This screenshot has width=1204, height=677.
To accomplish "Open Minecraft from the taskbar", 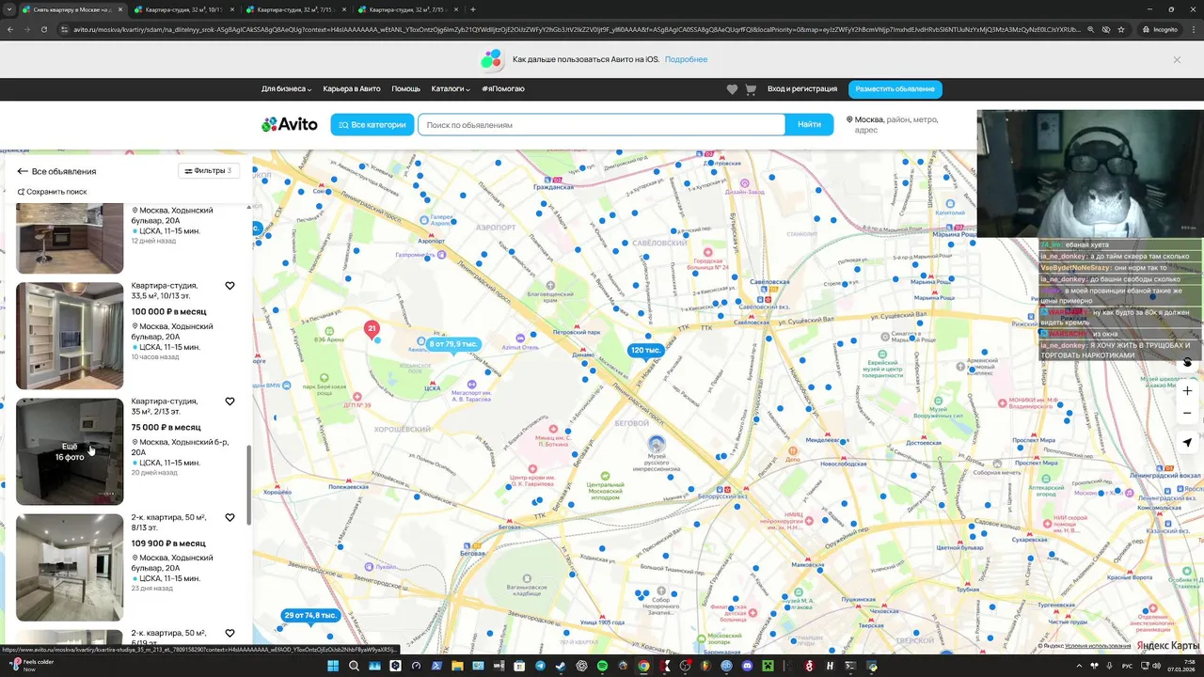I will point(768,666).
